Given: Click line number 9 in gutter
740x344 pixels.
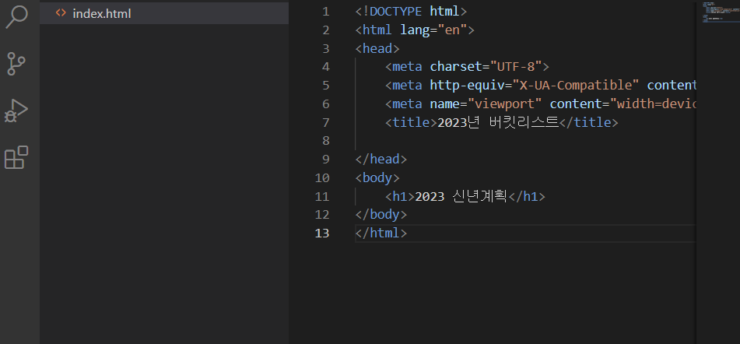Looking at the screenshot, I should [x=325, y=159].
